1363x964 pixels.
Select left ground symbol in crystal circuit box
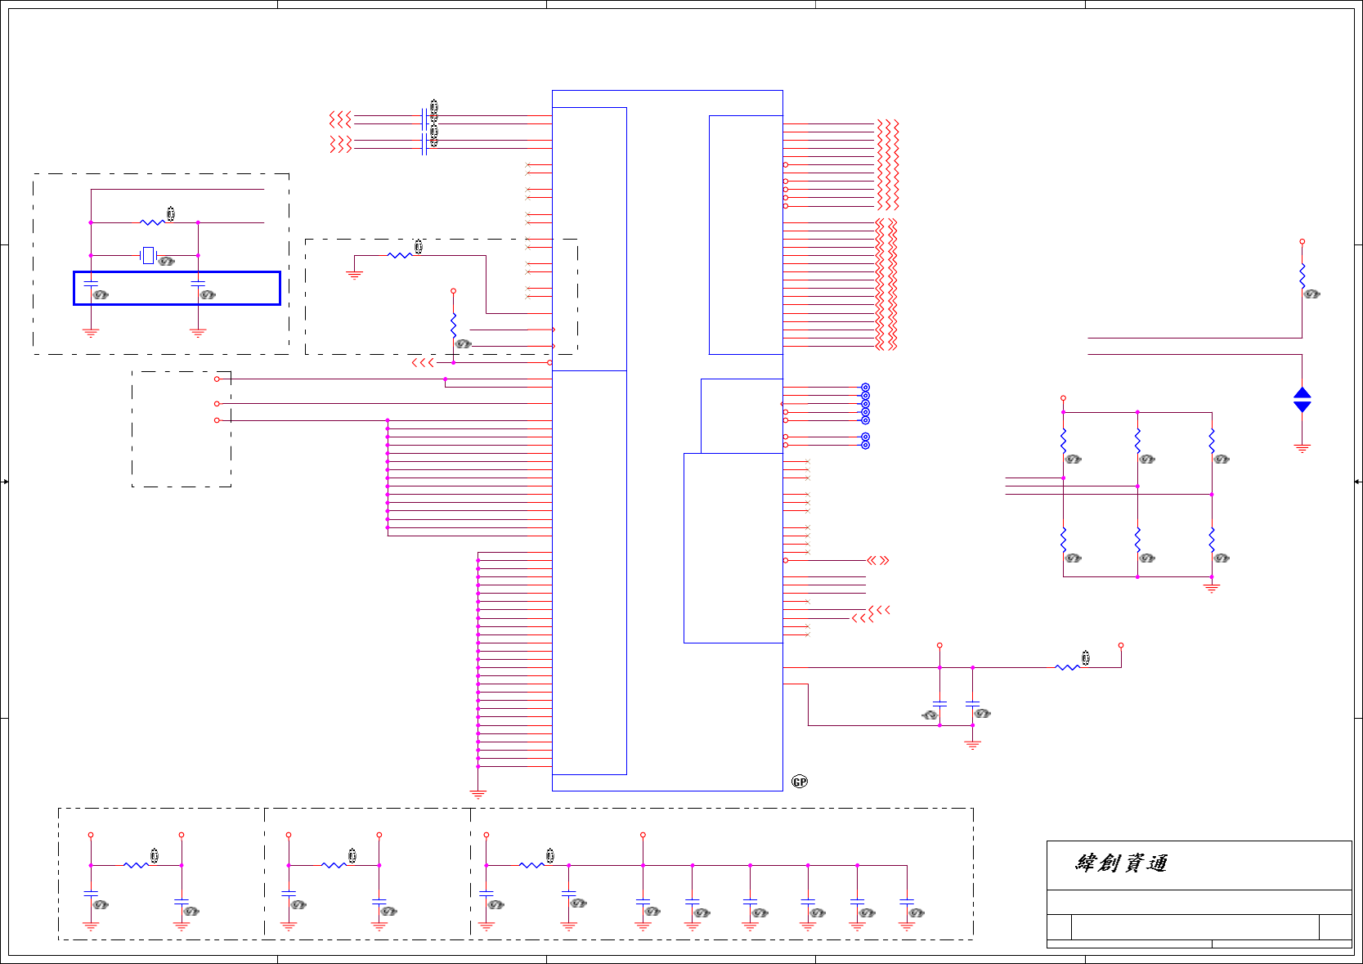[91, 333]
